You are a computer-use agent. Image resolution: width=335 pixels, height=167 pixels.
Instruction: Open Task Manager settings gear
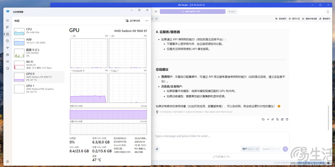[x=8, y=162]
